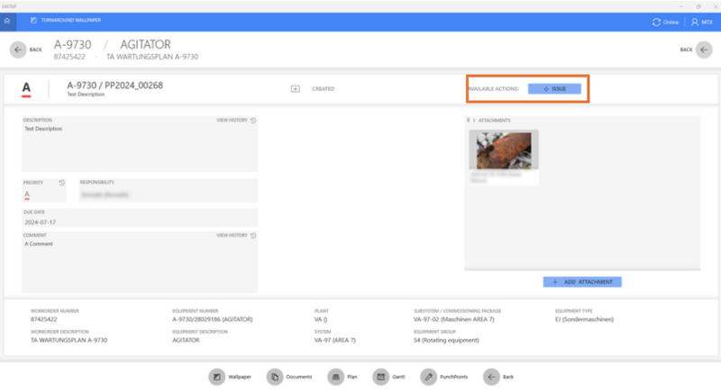Open priority history clock icon

pos(62,183)
